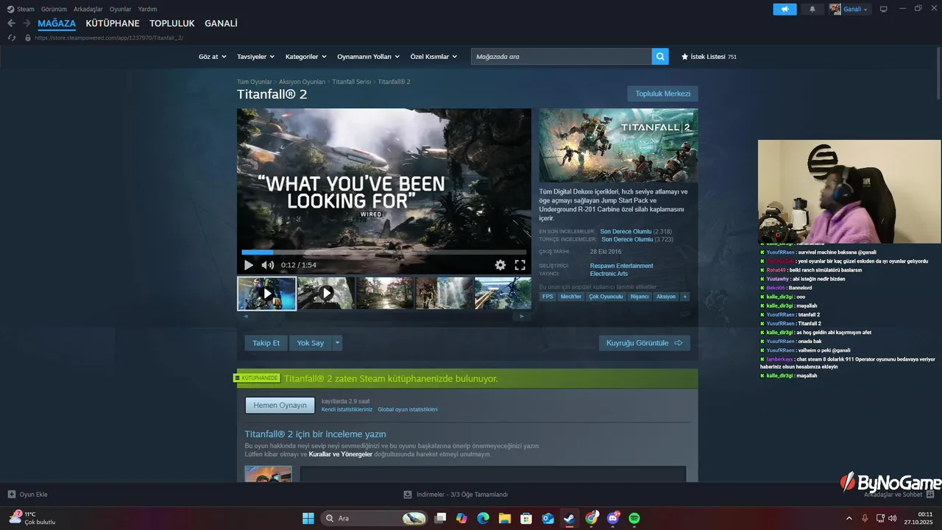Click the Çok Oyunculu tag
Image resolution: width=942 pixels, height=530 pixels.
pos(606,297)
